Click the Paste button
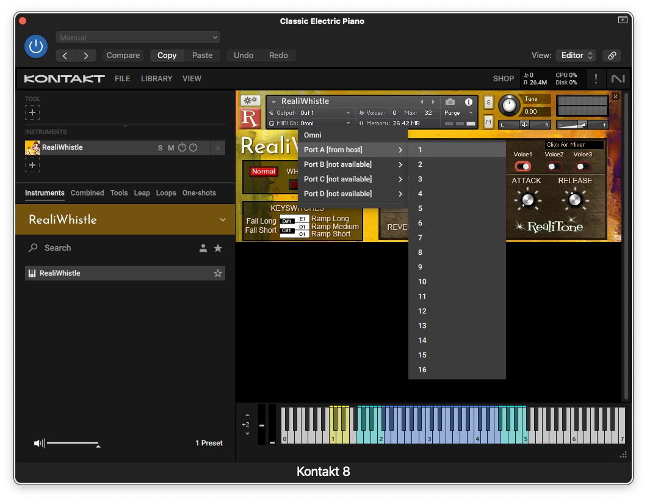Image resolution: width=647 pixels, height=501 pixels. click(202, 56)
